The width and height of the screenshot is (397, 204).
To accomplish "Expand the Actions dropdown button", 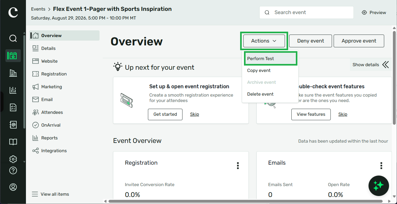I will 264,41.
